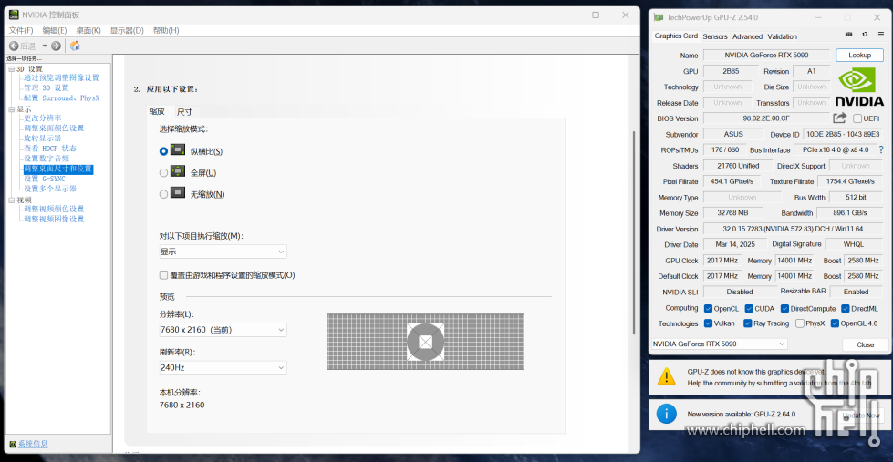Click the Close button in GPU-Z
This screenshot has width=893, height=462.
[x=865, y=344]
